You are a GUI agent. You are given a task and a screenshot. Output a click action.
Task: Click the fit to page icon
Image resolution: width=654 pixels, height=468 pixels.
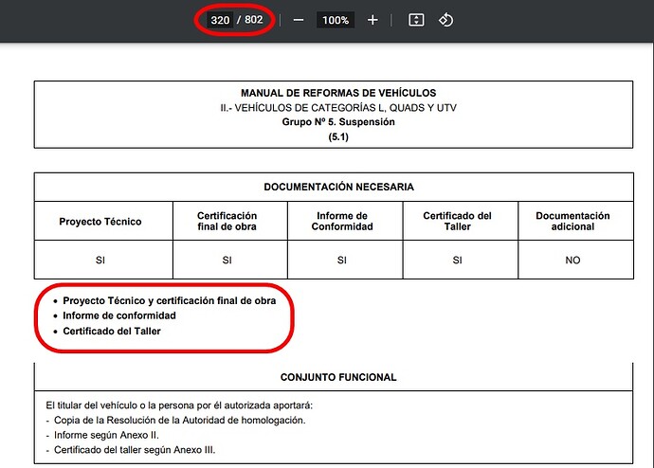coord(416,20)
